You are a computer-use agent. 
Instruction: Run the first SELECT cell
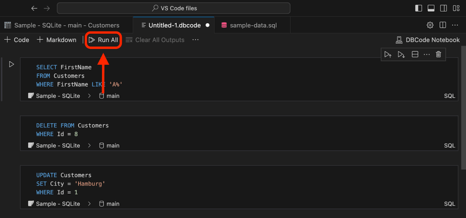tap(11, 64)
